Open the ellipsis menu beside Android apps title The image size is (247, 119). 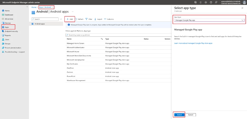pos(73,12)
